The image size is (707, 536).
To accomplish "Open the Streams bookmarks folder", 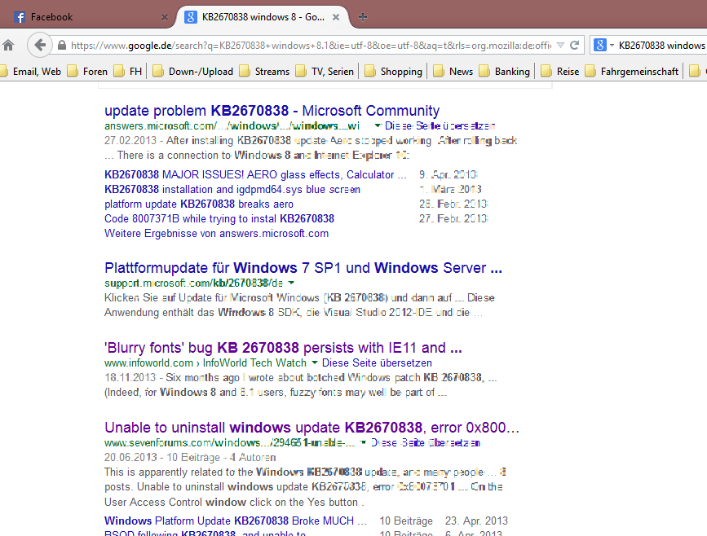I will (x=265, y=71).
